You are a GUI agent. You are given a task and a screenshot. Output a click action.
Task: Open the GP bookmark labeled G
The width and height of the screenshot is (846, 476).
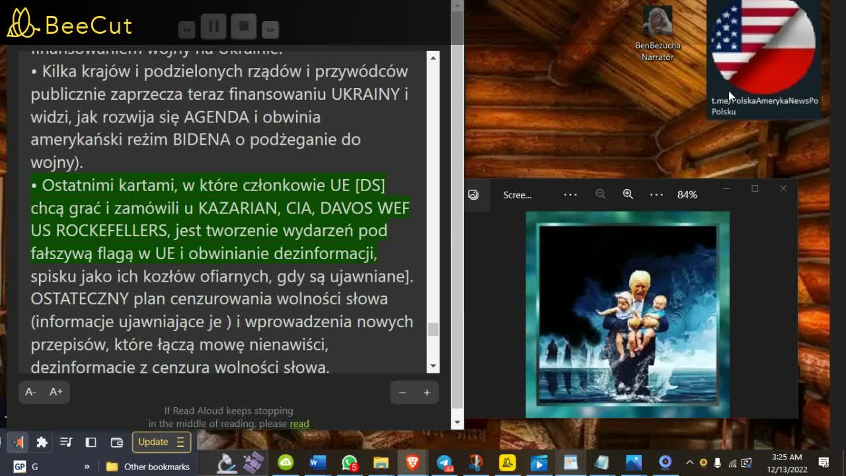tap(26, 467)
